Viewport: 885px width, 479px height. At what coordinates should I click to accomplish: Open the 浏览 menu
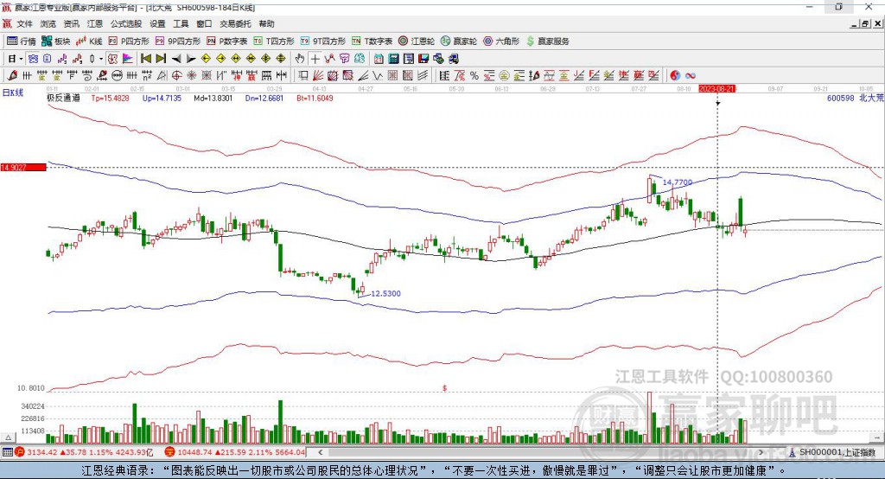(48, 23)
